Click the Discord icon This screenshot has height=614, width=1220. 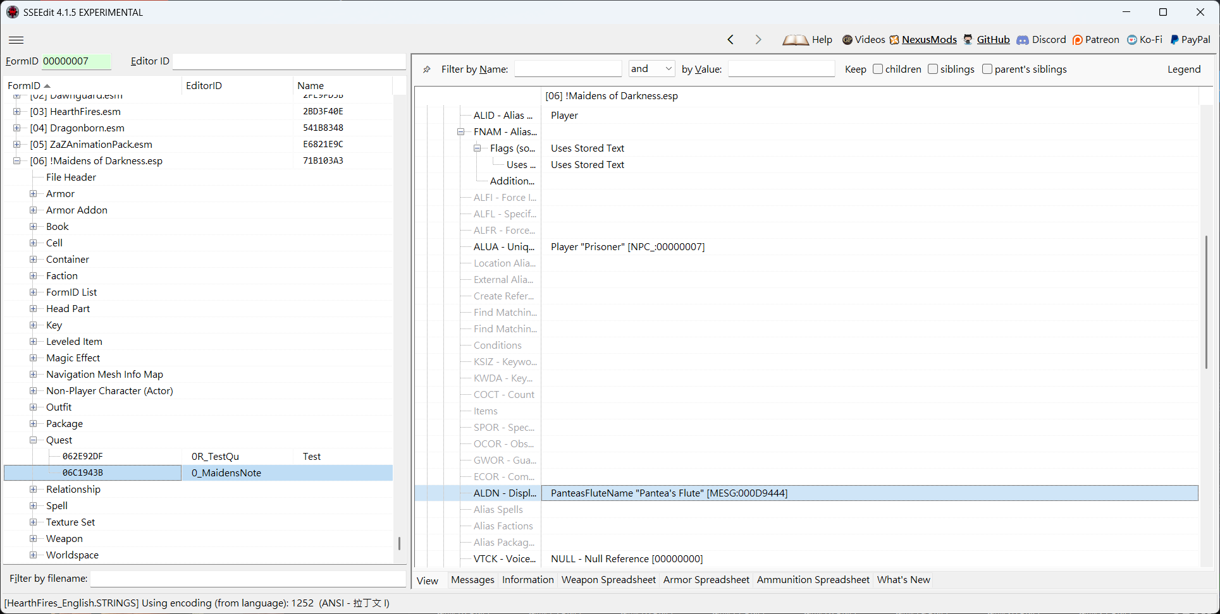1023,40
